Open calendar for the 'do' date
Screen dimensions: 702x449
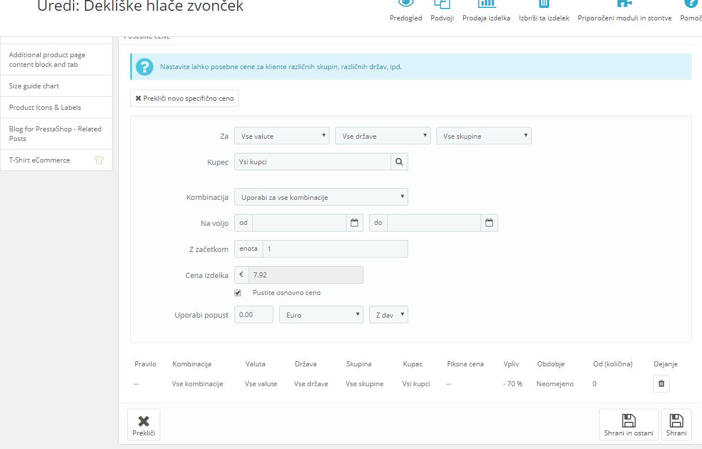pos(489,223)
